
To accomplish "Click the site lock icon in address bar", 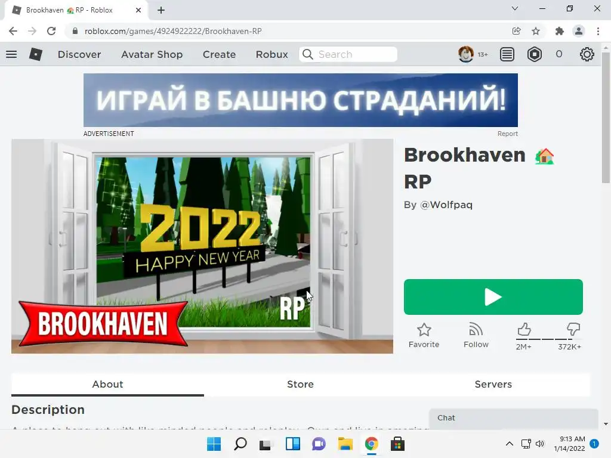I will tap(75, 31).
